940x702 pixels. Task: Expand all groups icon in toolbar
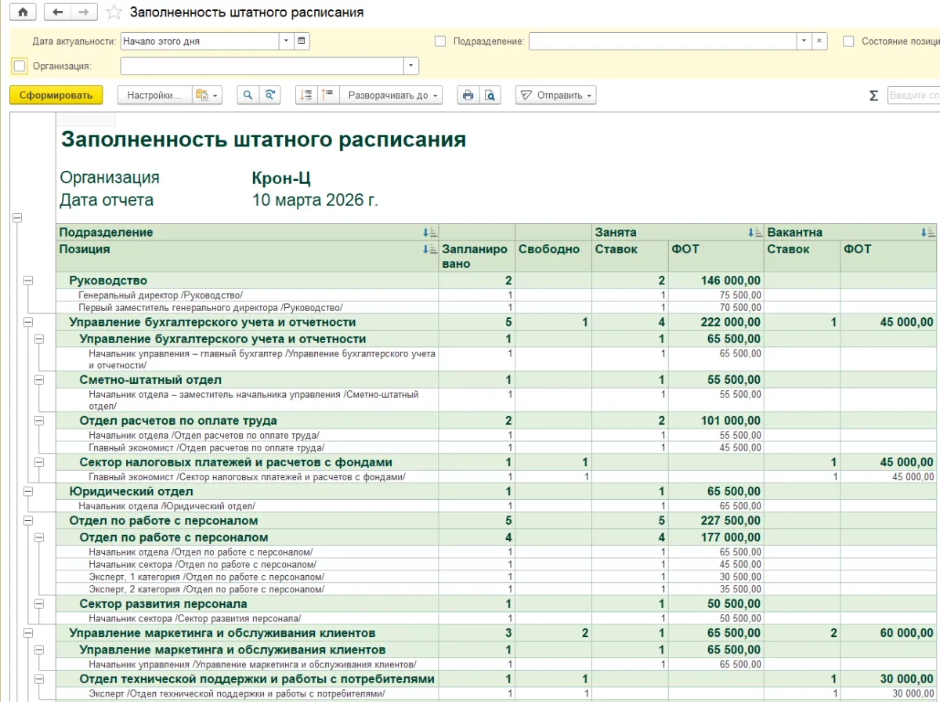[327, 95]
